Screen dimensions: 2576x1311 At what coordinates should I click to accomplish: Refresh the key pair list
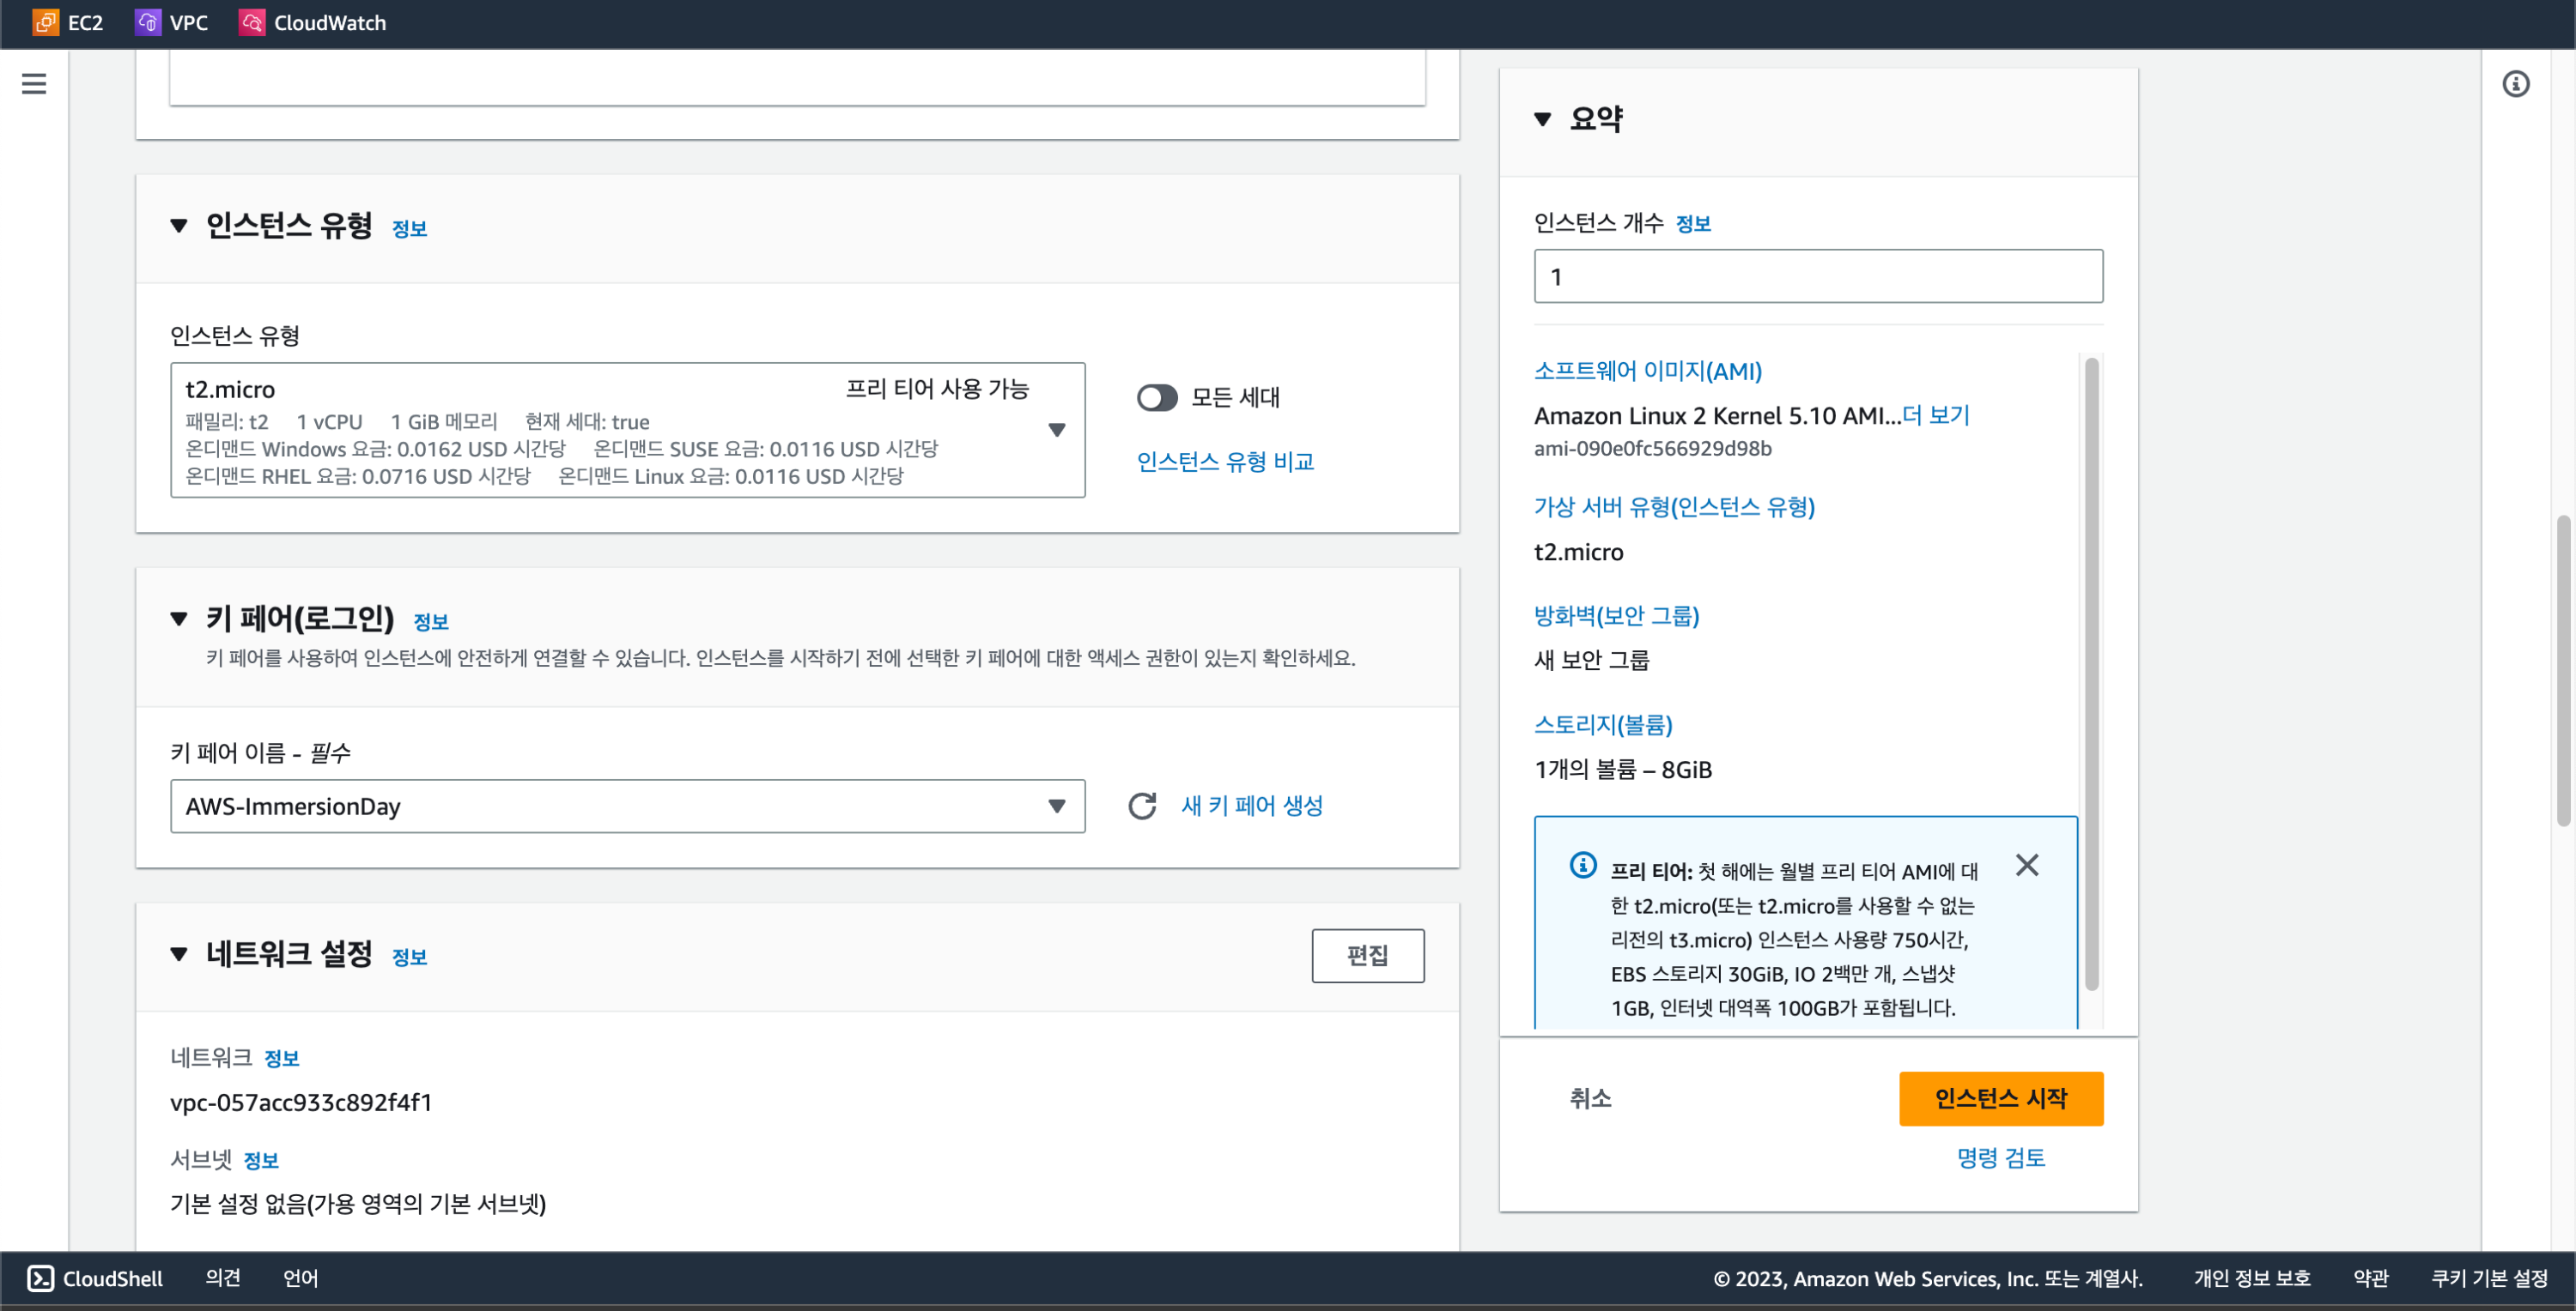coord(1142,806)
